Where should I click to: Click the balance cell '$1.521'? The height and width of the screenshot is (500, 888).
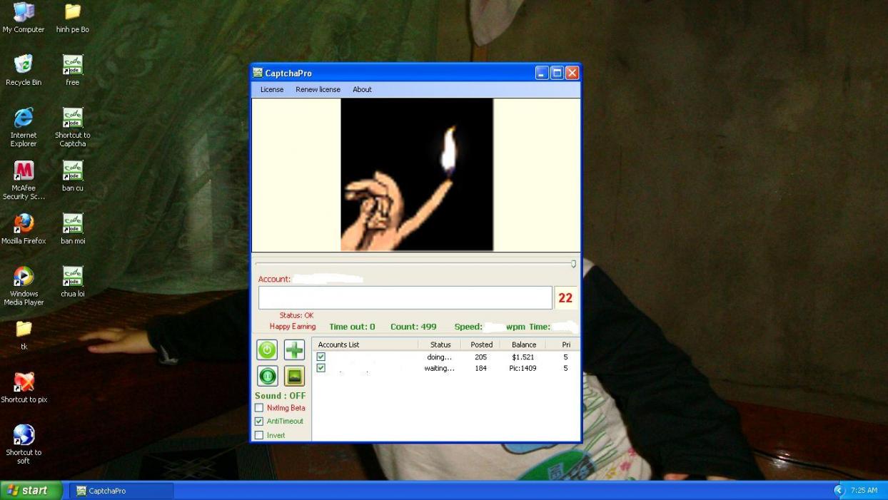523,357
